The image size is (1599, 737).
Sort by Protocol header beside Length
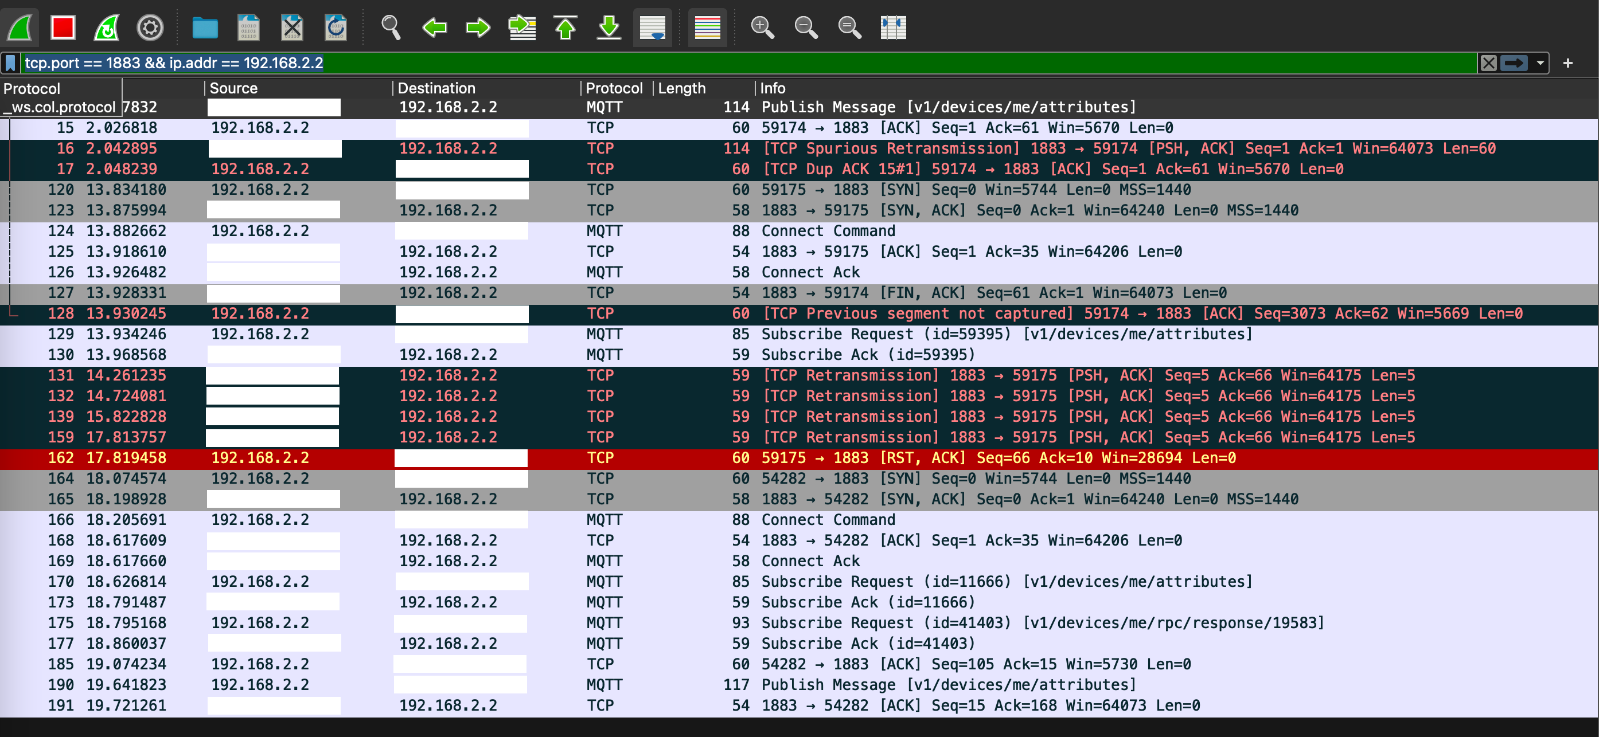click(x=617, y=88)
